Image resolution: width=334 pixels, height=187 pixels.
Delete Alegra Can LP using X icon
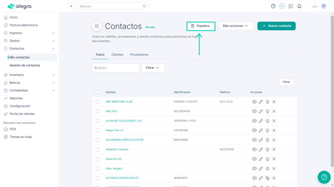tap(274, 130)
